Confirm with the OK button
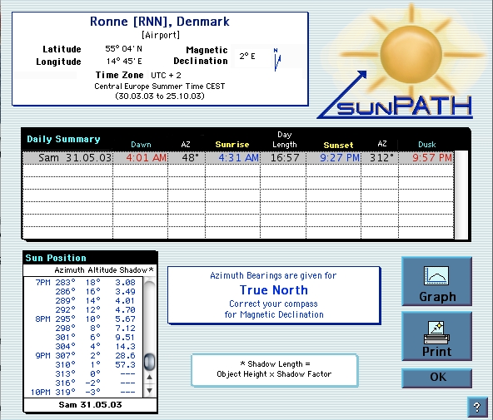The image size is (493, 420). point(436,378)
